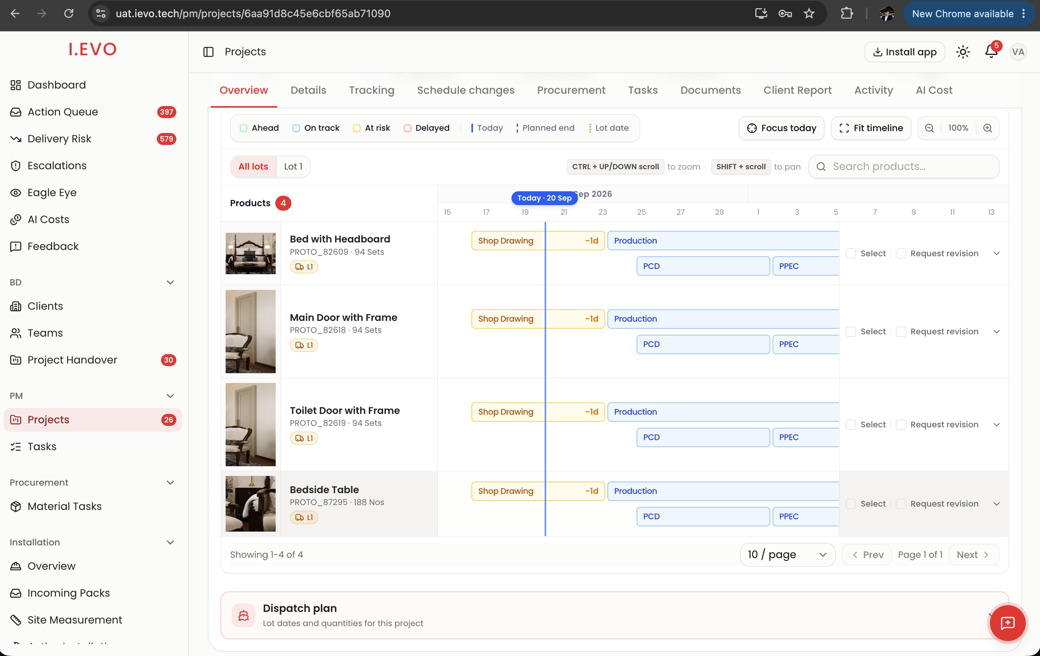
Task: Open Escalations from the sidebar
Action: pos(93,166)
